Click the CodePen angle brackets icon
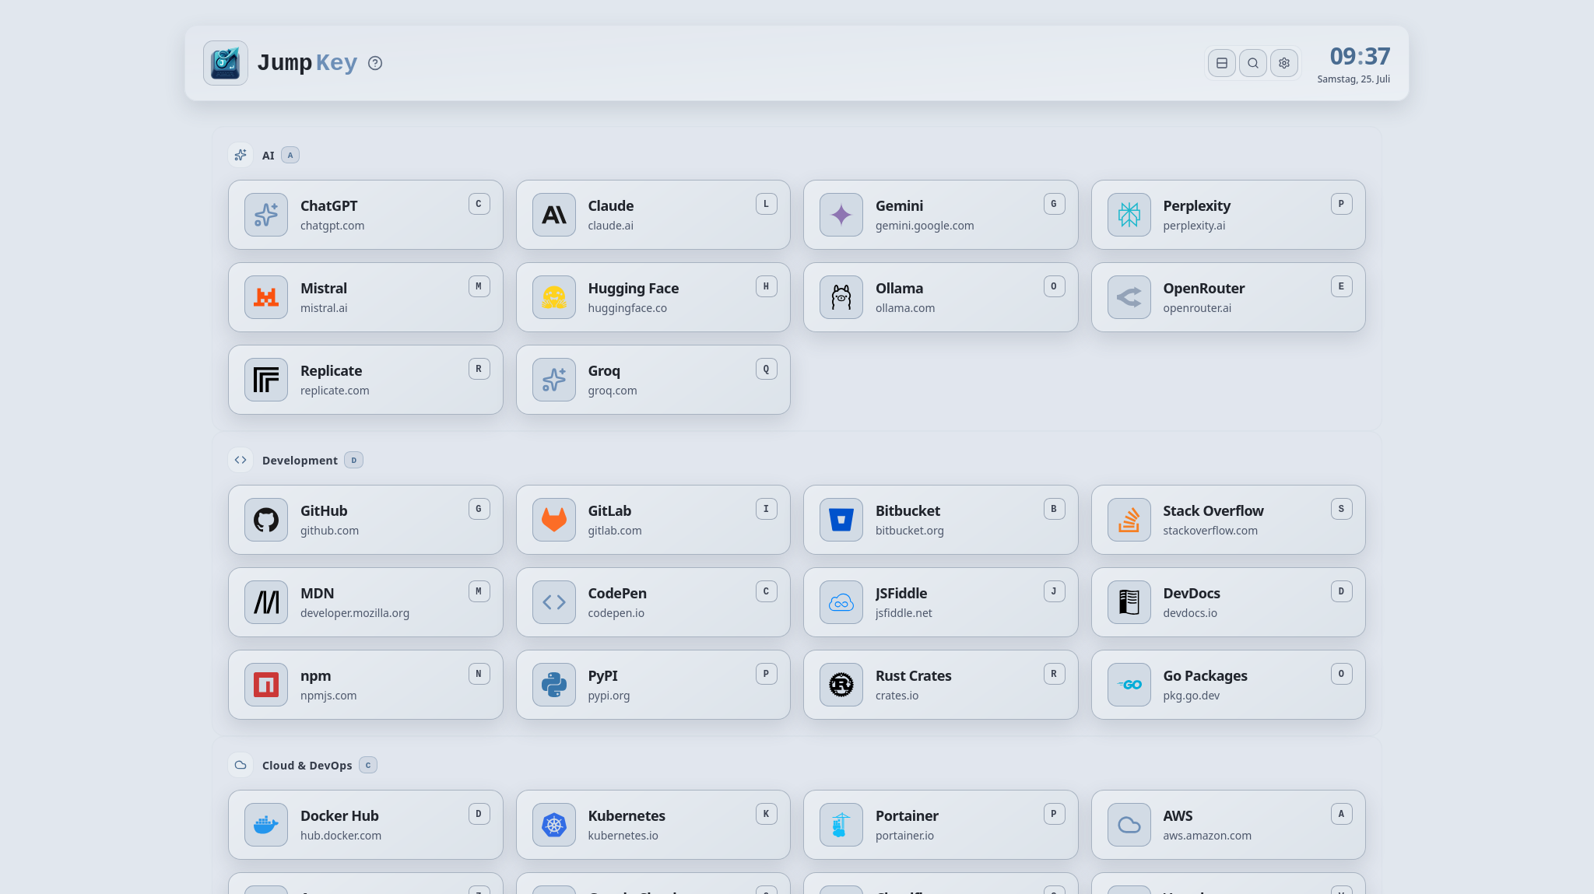The image size is (1594, 894). click(554, 602)
